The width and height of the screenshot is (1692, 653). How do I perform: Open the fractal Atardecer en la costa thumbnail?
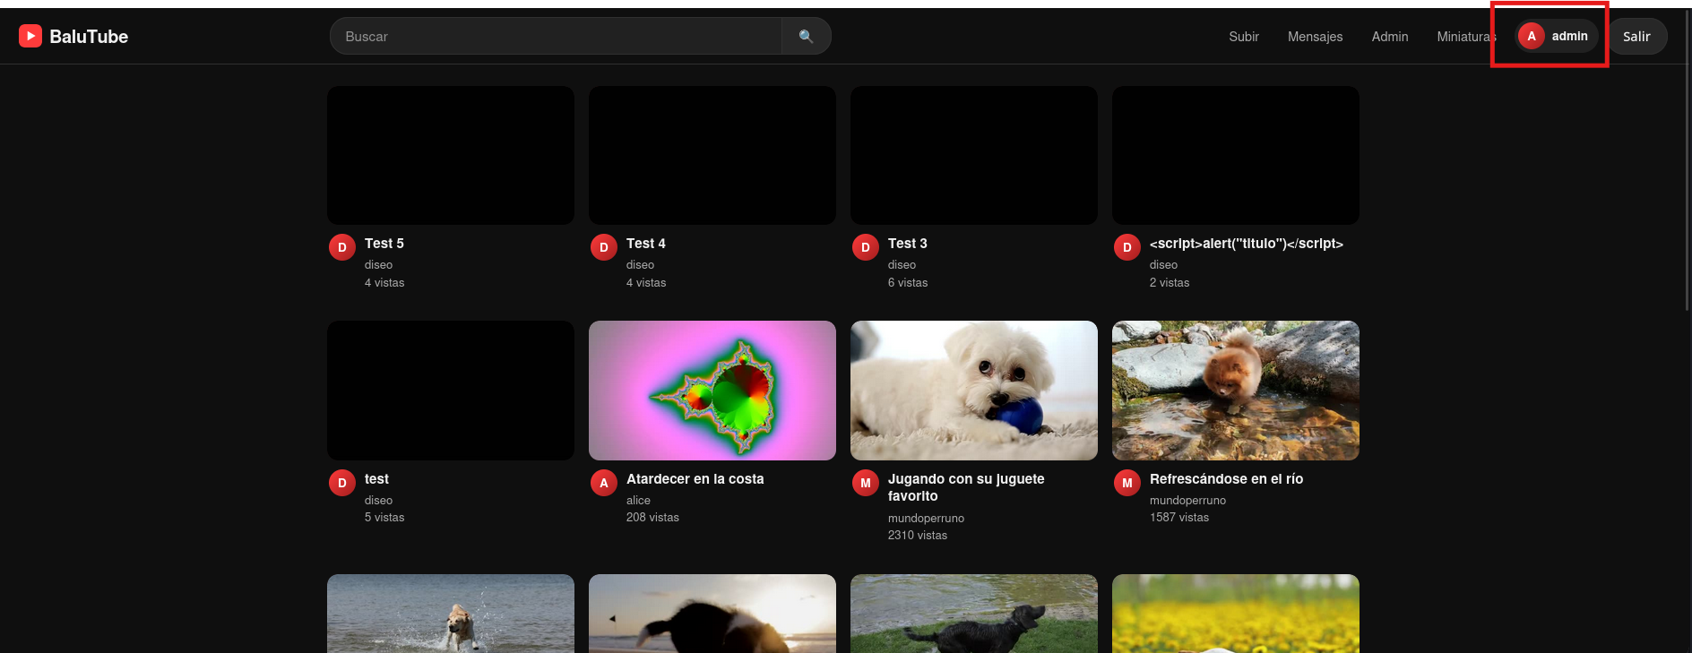(x=712, y=391)
